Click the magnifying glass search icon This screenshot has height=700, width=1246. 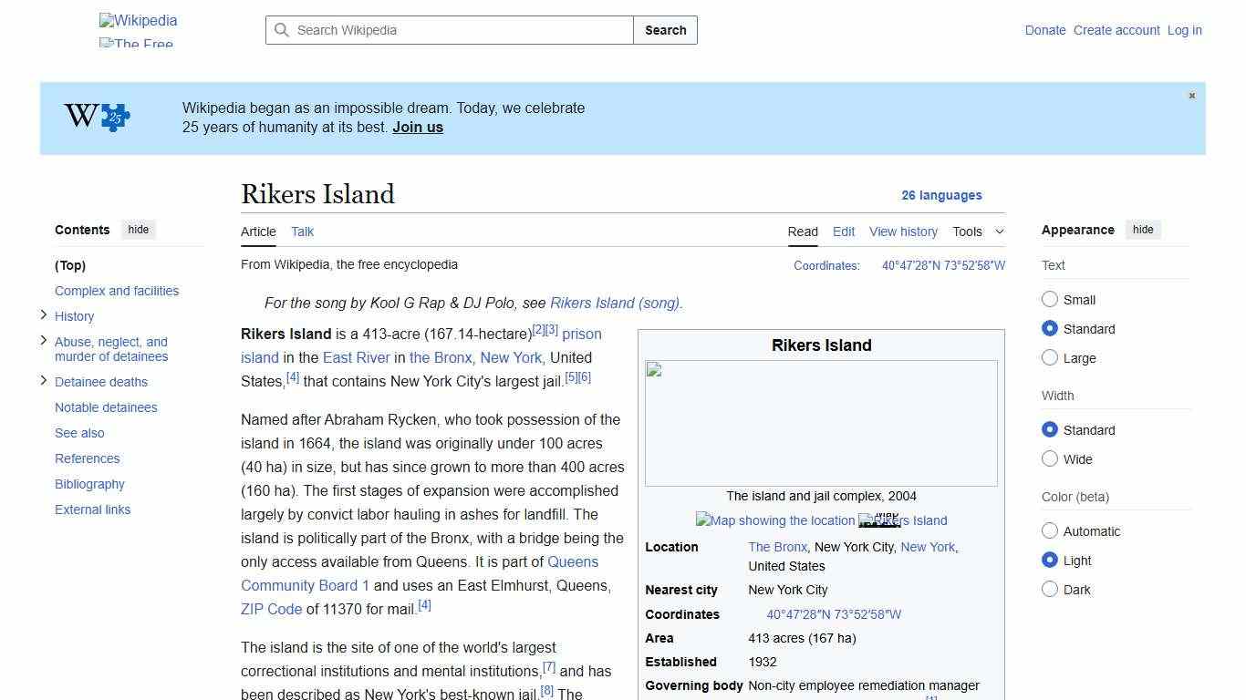(283, 30)
